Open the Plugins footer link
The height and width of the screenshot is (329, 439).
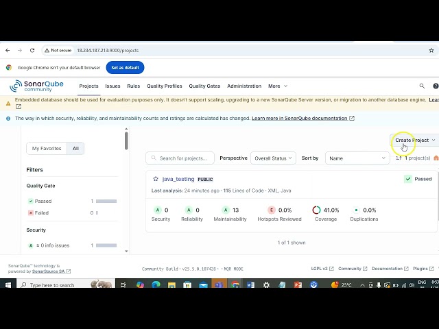[423, 269]
